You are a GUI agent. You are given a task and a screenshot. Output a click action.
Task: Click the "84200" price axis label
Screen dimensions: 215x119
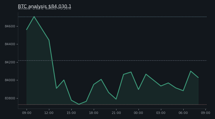click(10, 62)
